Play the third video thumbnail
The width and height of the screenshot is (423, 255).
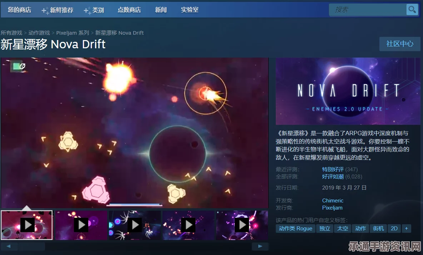[135, 225]
